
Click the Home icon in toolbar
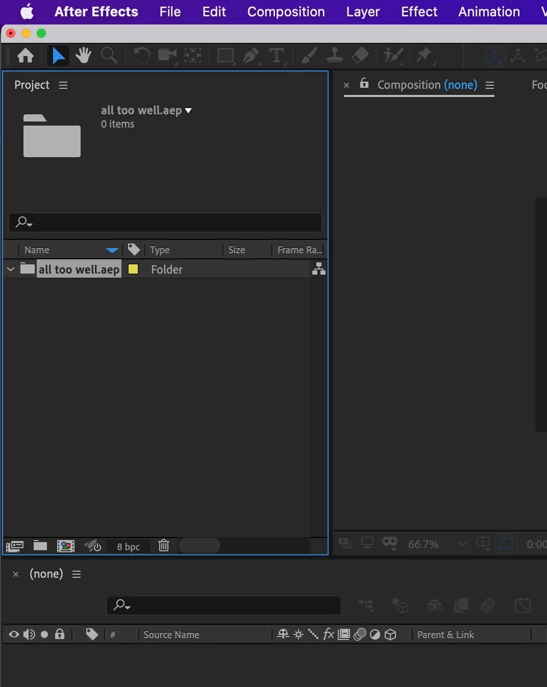(26, 55)
